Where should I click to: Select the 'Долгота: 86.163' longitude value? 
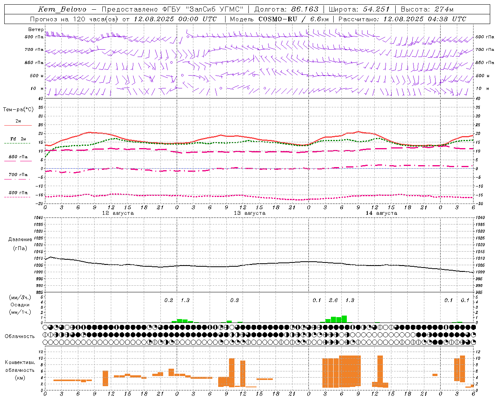point(286,9)
